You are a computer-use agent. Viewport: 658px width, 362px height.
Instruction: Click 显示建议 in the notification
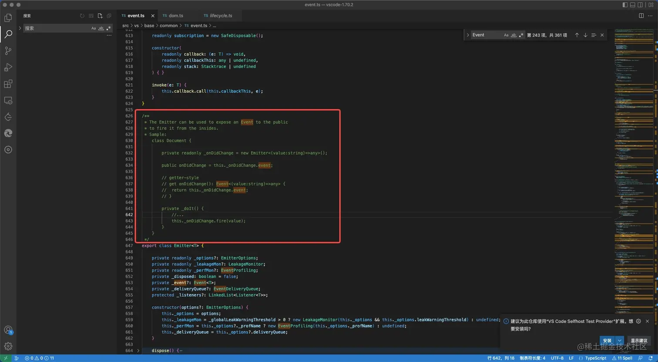click(x=638, y=341)
